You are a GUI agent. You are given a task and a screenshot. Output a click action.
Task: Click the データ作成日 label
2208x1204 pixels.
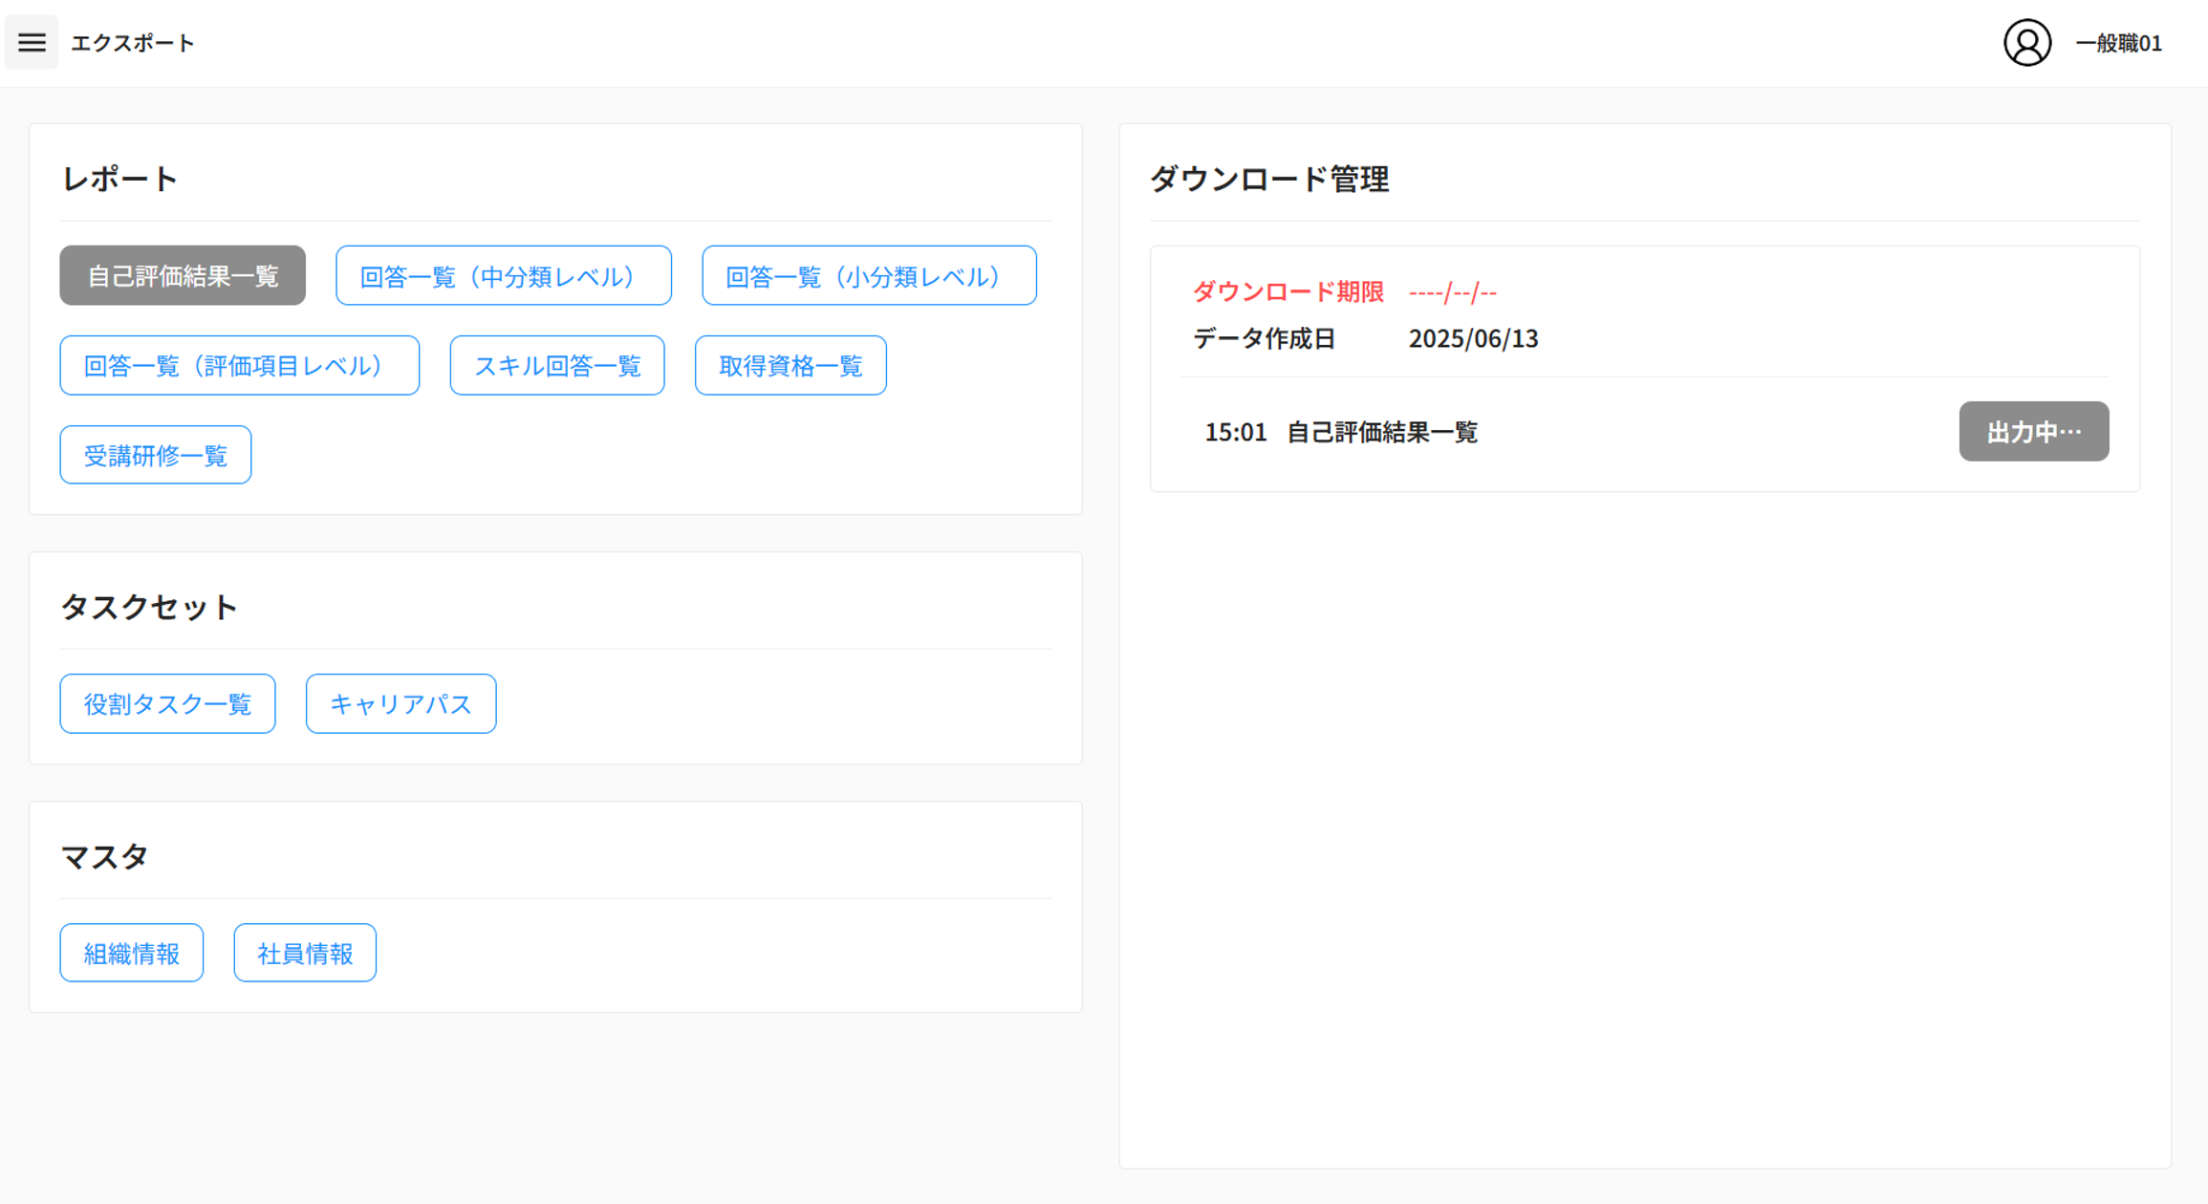tap(1265, 339)
